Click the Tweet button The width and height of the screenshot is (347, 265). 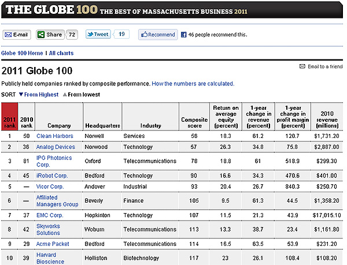coord(98,35)
